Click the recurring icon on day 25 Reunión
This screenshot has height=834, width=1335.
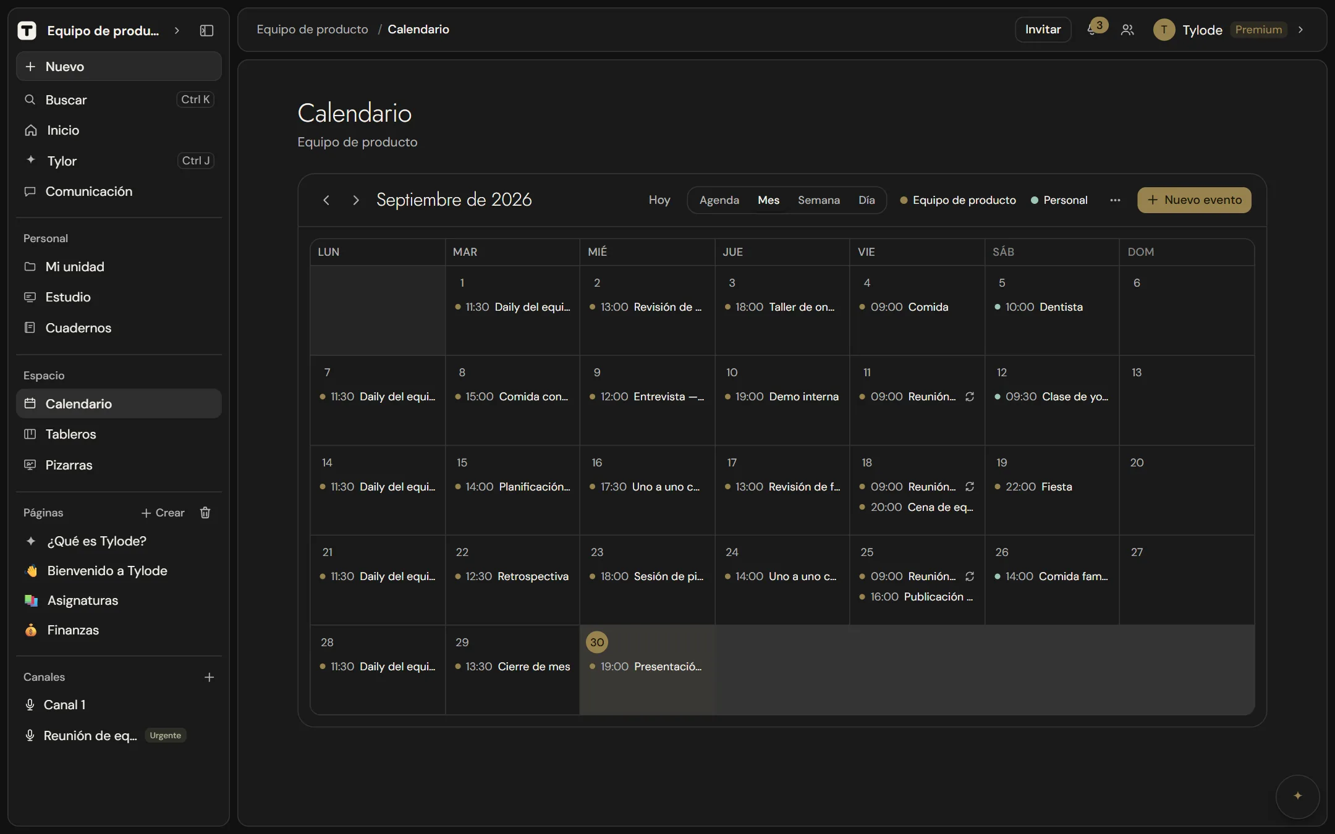pyautogui.click(x=970, y=576)
